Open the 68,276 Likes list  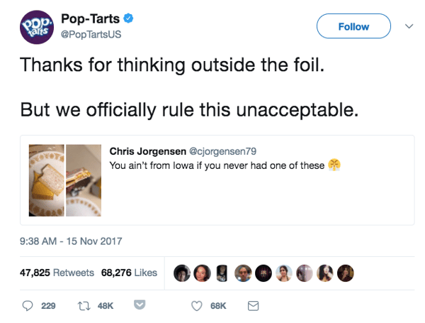click(129, 273)
